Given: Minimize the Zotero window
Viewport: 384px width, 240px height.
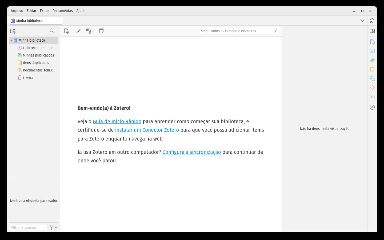Looking at the screenshot, I should [x=354, y=11].
